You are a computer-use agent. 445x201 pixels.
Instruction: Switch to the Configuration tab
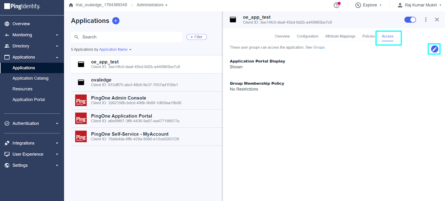point(307,36)
